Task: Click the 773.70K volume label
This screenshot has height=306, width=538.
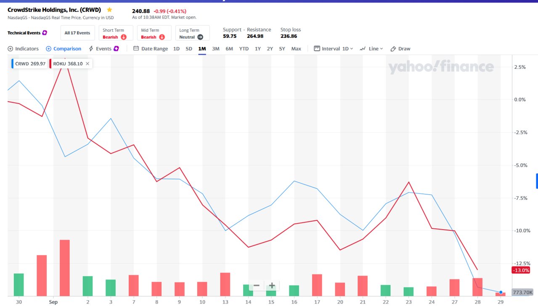Action: pos(522,292)
